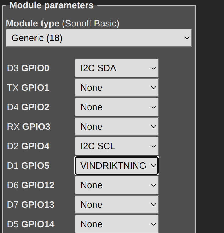Click the RX GPIO3 label
This screenshot has height=233, width=224.
click(29, 127)
